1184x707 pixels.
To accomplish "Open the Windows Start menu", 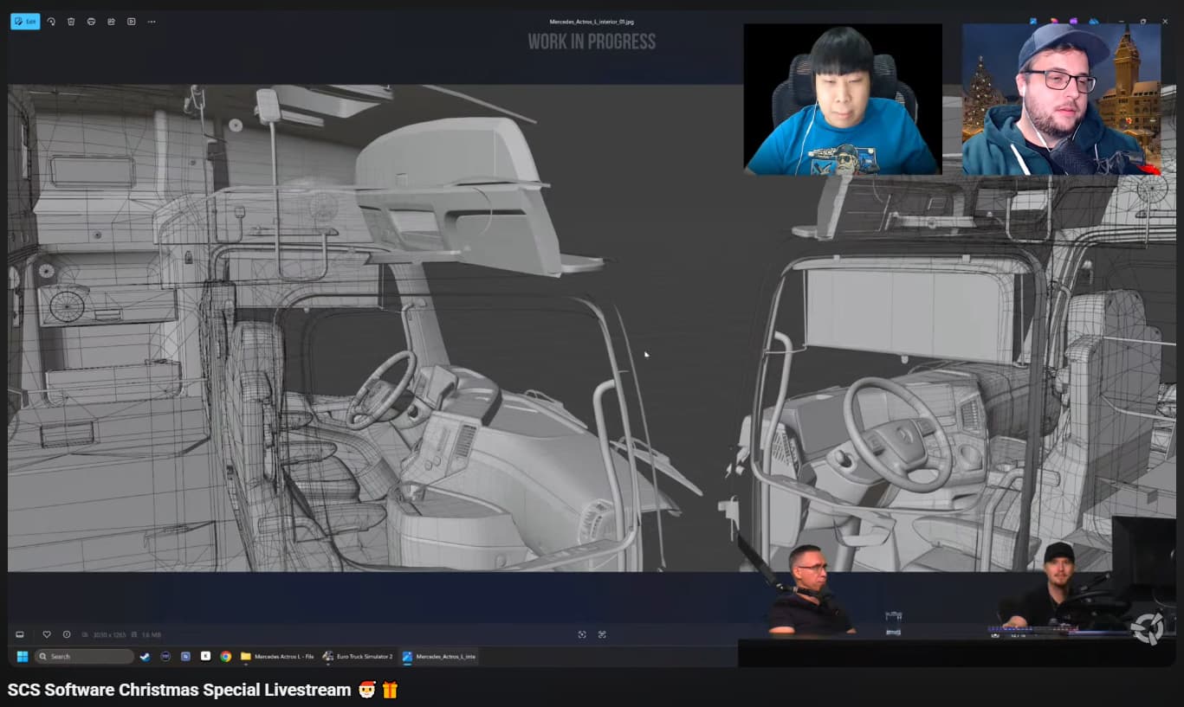I will click(22, 657).
